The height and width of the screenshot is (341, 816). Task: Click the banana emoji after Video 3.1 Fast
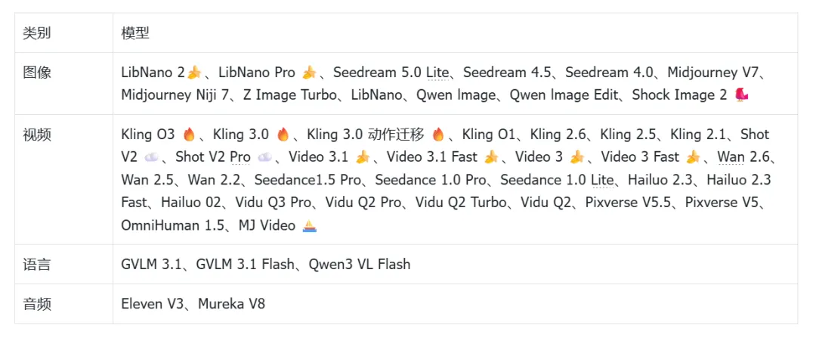click(x=491, y=157)
